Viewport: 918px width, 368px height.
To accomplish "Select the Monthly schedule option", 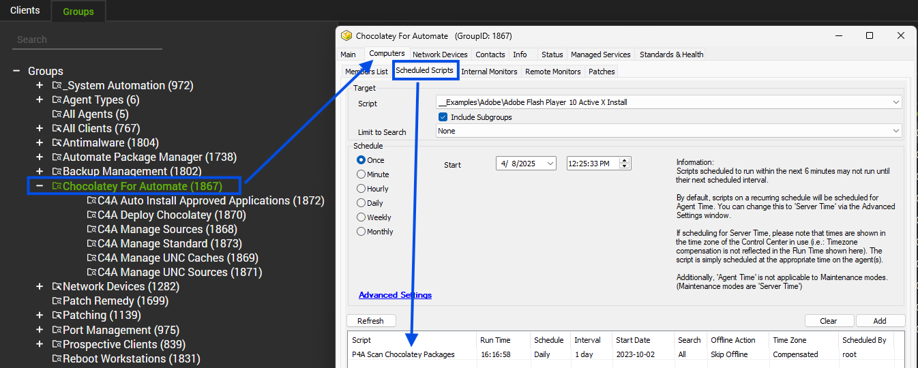I will click(361, 232).
